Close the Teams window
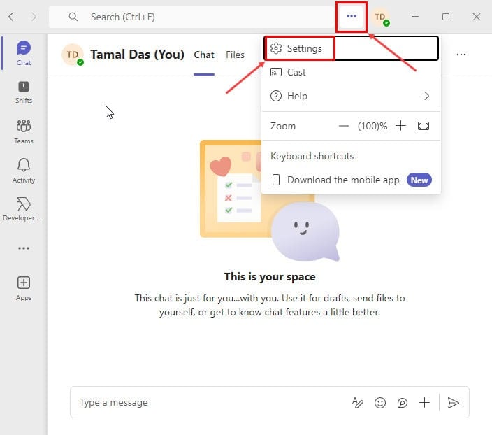 (477, 17)
